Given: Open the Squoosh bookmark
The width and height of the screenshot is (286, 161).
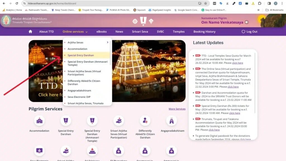Looking at the screenshot, I should click(140, 10).
